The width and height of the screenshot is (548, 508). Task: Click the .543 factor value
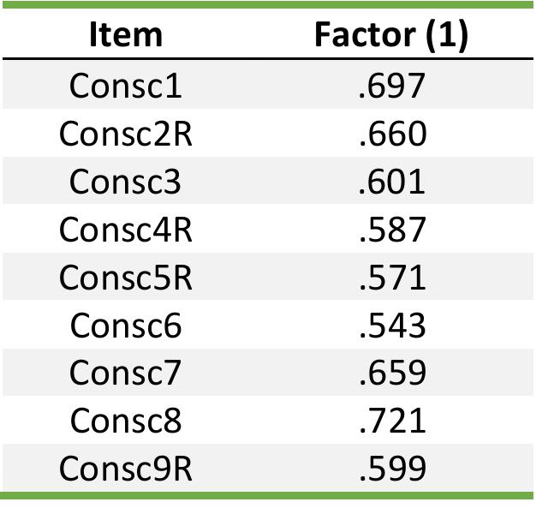(392, 326)
